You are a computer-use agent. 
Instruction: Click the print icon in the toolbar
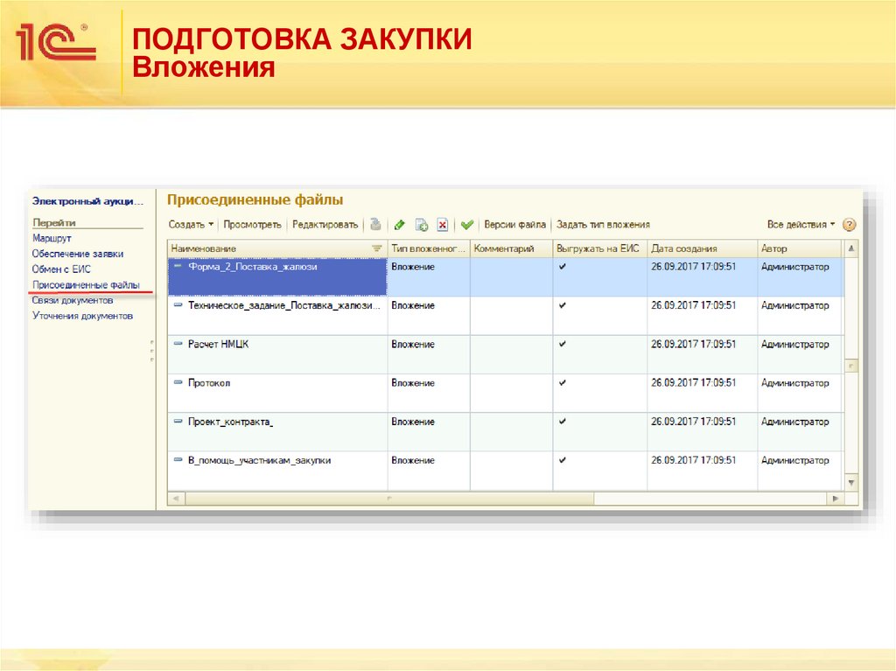375,225
